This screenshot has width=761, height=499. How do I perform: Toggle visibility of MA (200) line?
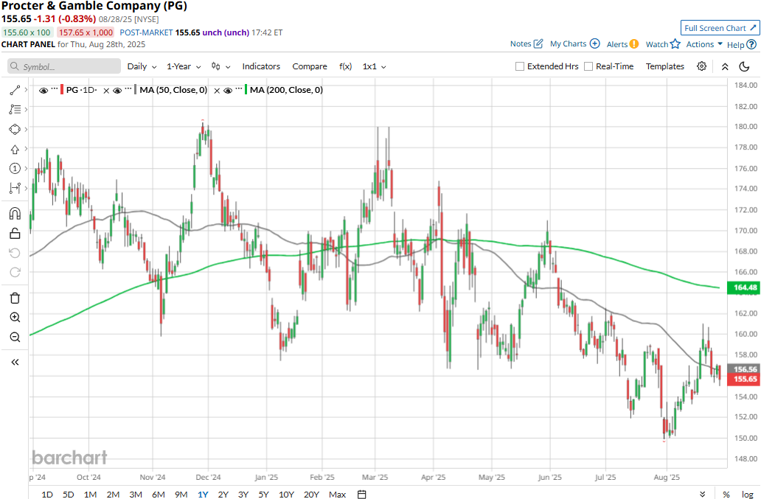pos(228,90)
